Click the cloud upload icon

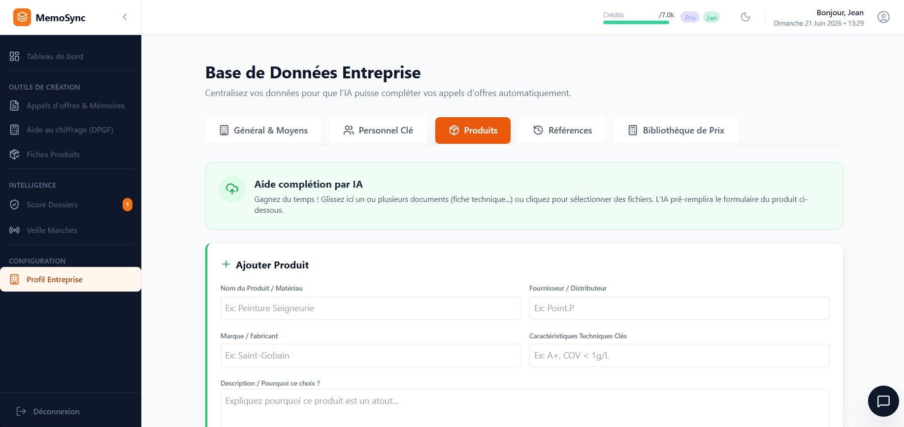[x=232, y=189]
